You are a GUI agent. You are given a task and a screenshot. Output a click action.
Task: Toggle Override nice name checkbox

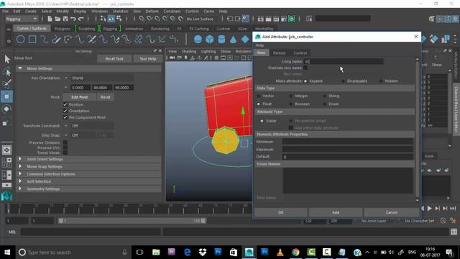[305, 68]
